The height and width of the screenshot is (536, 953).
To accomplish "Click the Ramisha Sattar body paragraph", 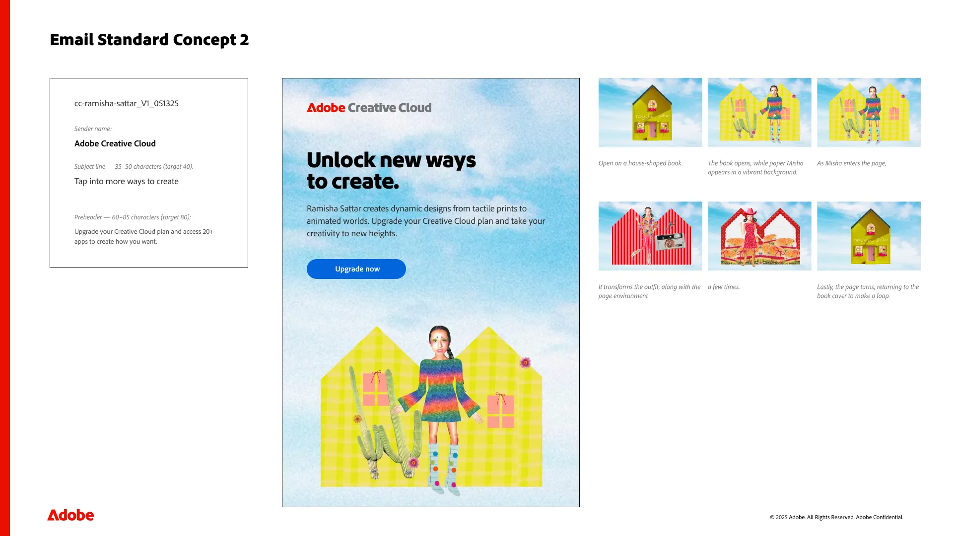I will click(x=426, y=221).
